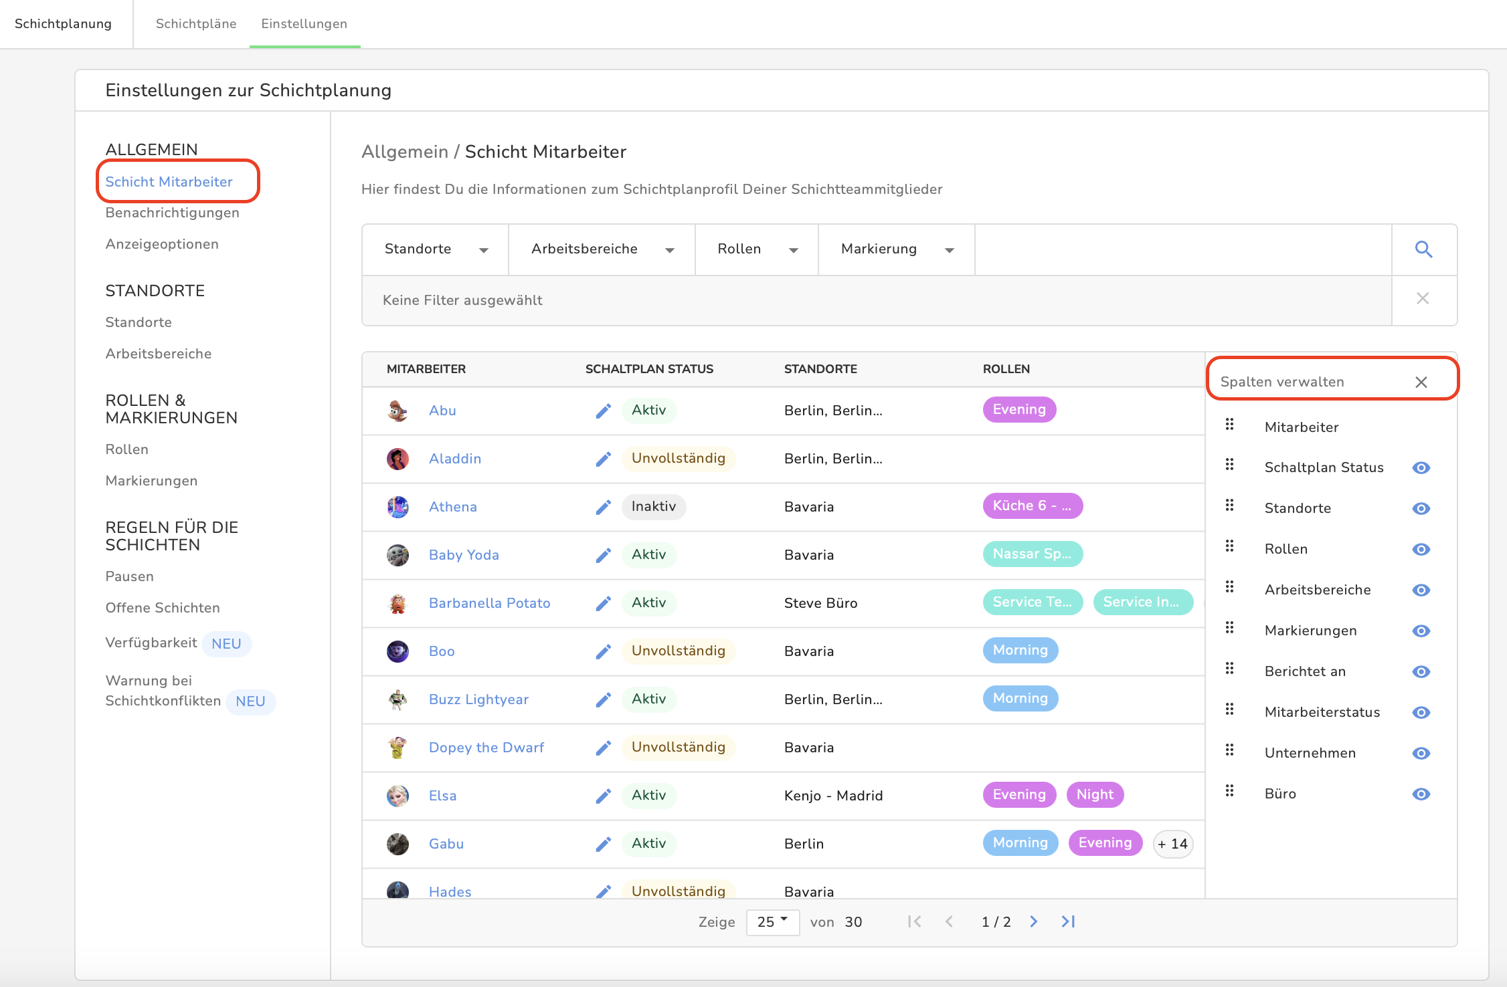Screen dimensions: 1507x987
Task: Switch to the Schichtpläne tab
Action: tap(196, 24)
